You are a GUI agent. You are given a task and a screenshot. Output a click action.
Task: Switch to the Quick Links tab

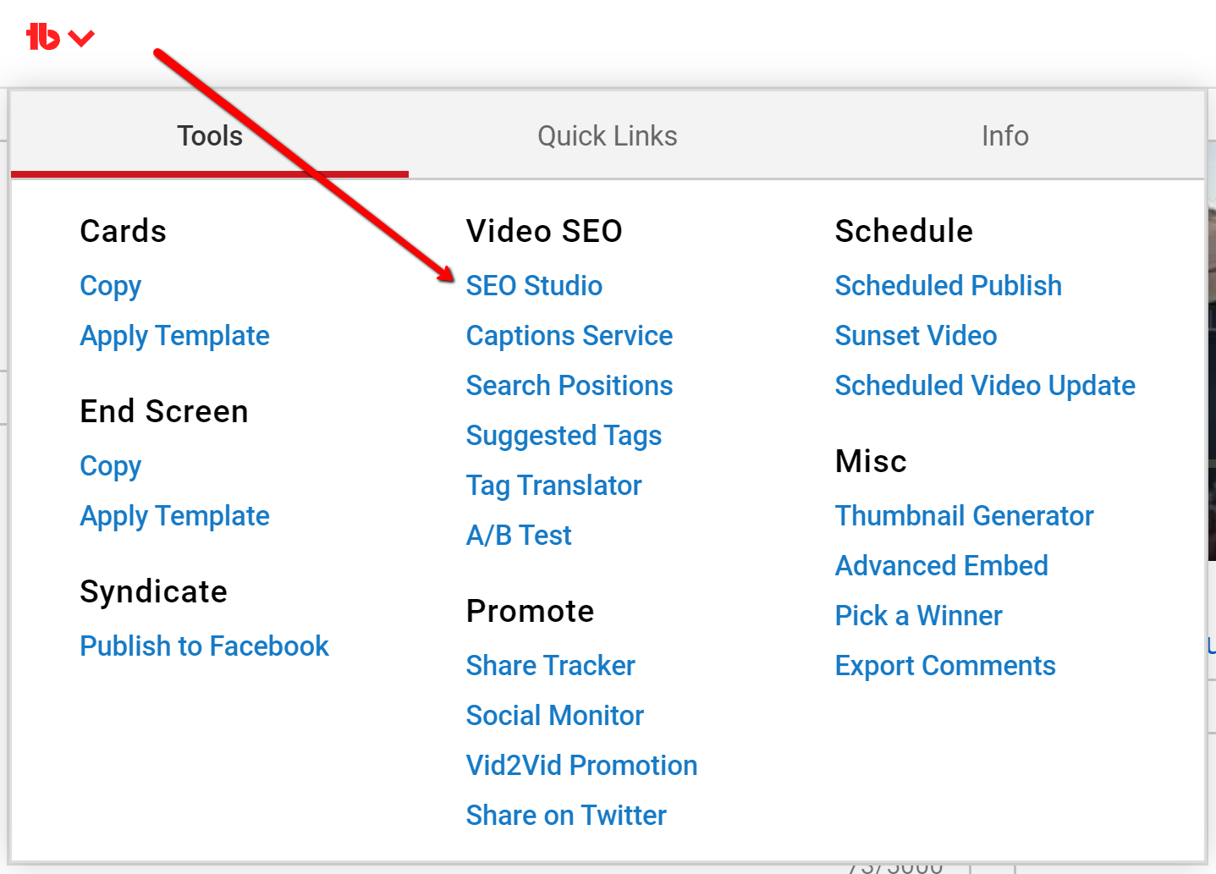pyautogui.click(x=607, y=136)
